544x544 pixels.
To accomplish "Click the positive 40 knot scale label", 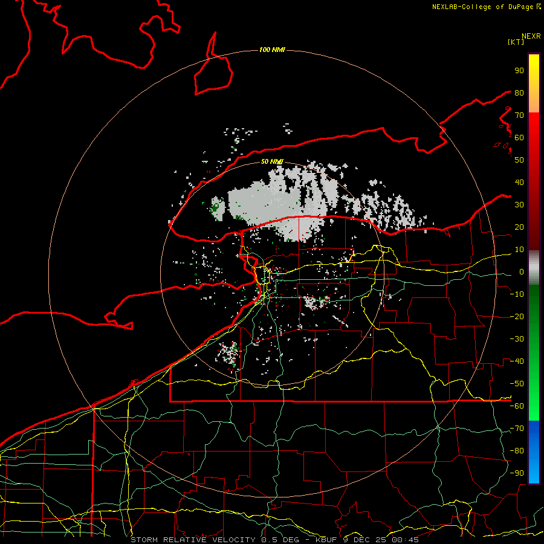I will coord(519,182).
